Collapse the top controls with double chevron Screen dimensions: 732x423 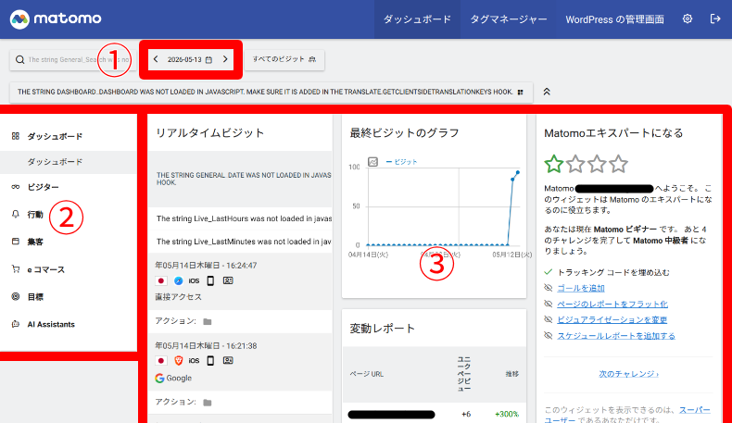point(547,92)
